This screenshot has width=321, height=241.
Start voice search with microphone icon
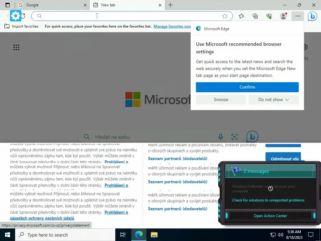(x=221, y=137)
